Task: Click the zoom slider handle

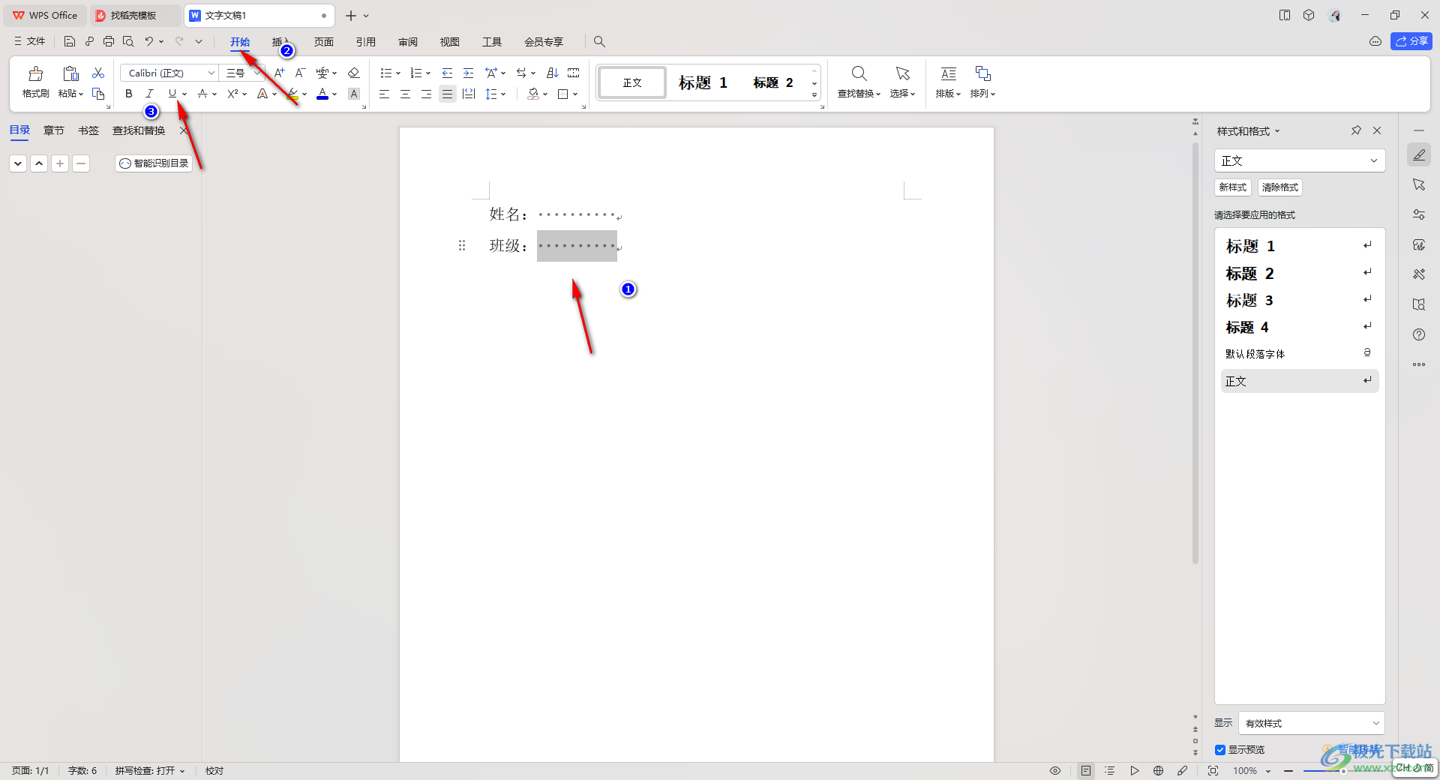Action: 1342,770
